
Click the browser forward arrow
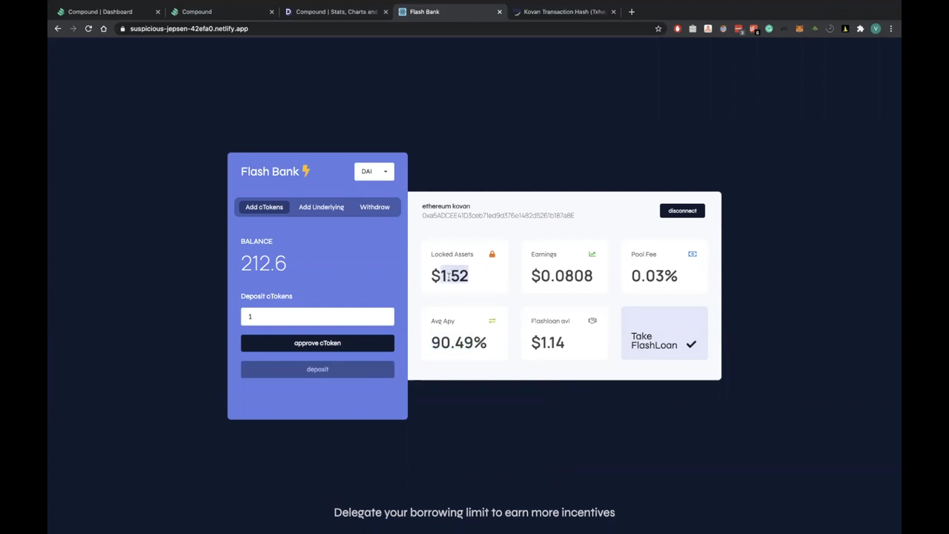pyautogui.click(x=73, y=29)
